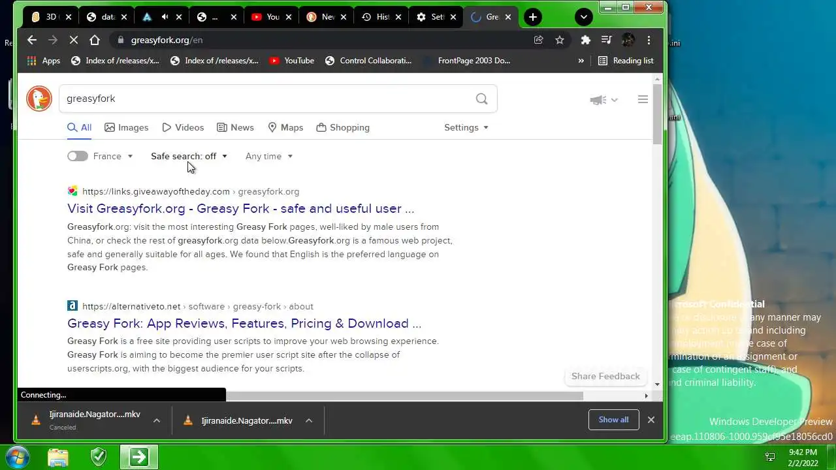Close the downloads bar

tap(651, 420)
